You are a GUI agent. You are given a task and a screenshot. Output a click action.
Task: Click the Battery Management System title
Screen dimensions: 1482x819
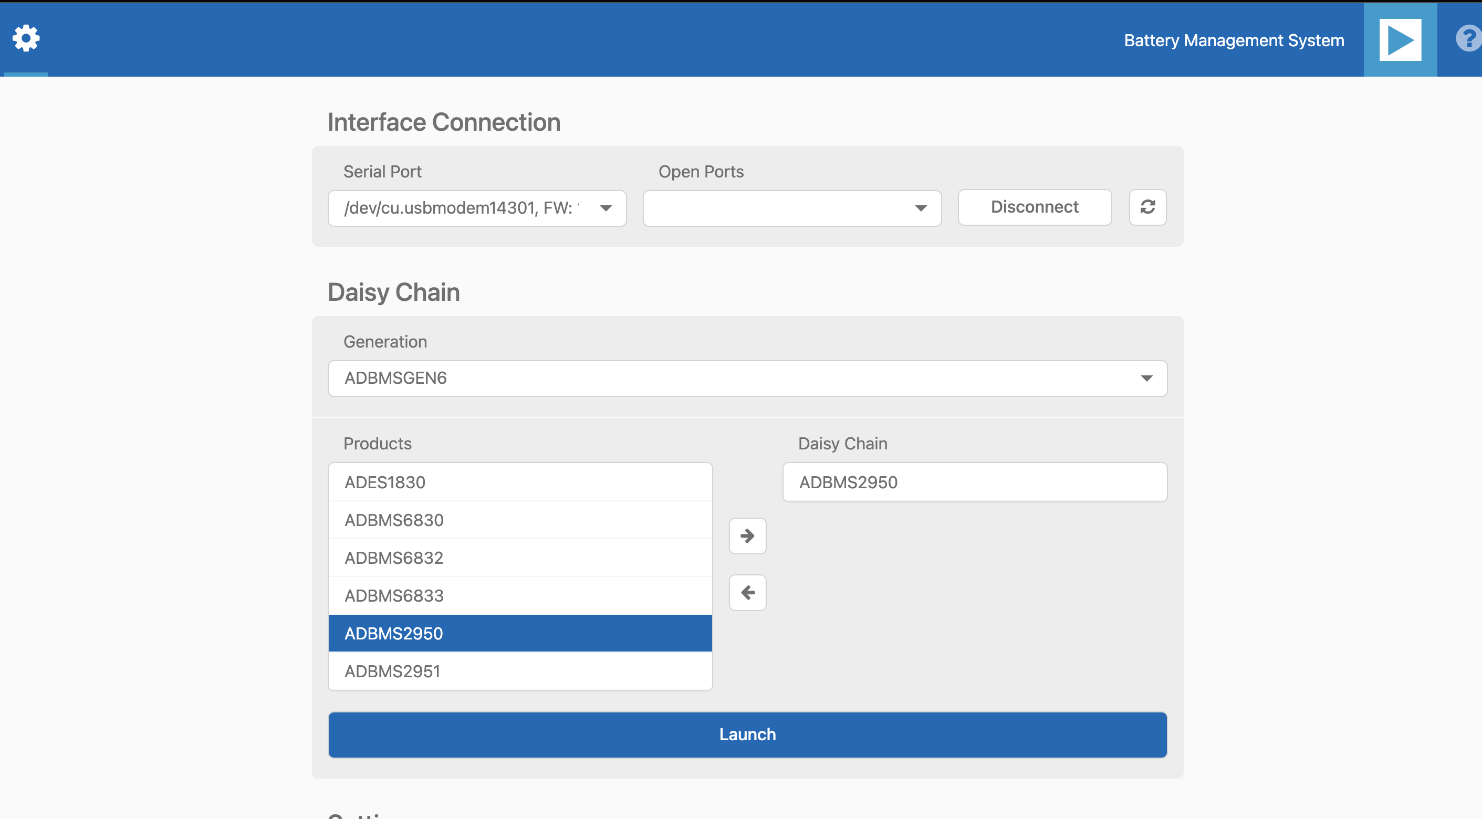click(x=1234, y=40)
